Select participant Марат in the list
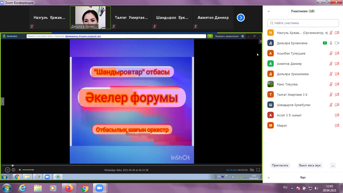 [303, 125]
